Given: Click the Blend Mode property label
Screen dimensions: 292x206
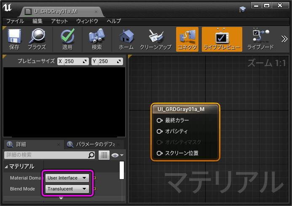Looking at the screenshot, I should click(22, 189).
